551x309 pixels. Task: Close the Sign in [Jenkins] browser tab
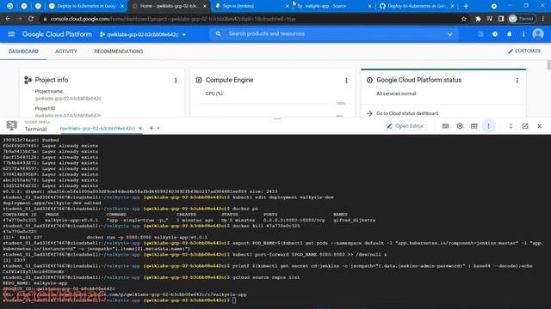pos(287,6)
